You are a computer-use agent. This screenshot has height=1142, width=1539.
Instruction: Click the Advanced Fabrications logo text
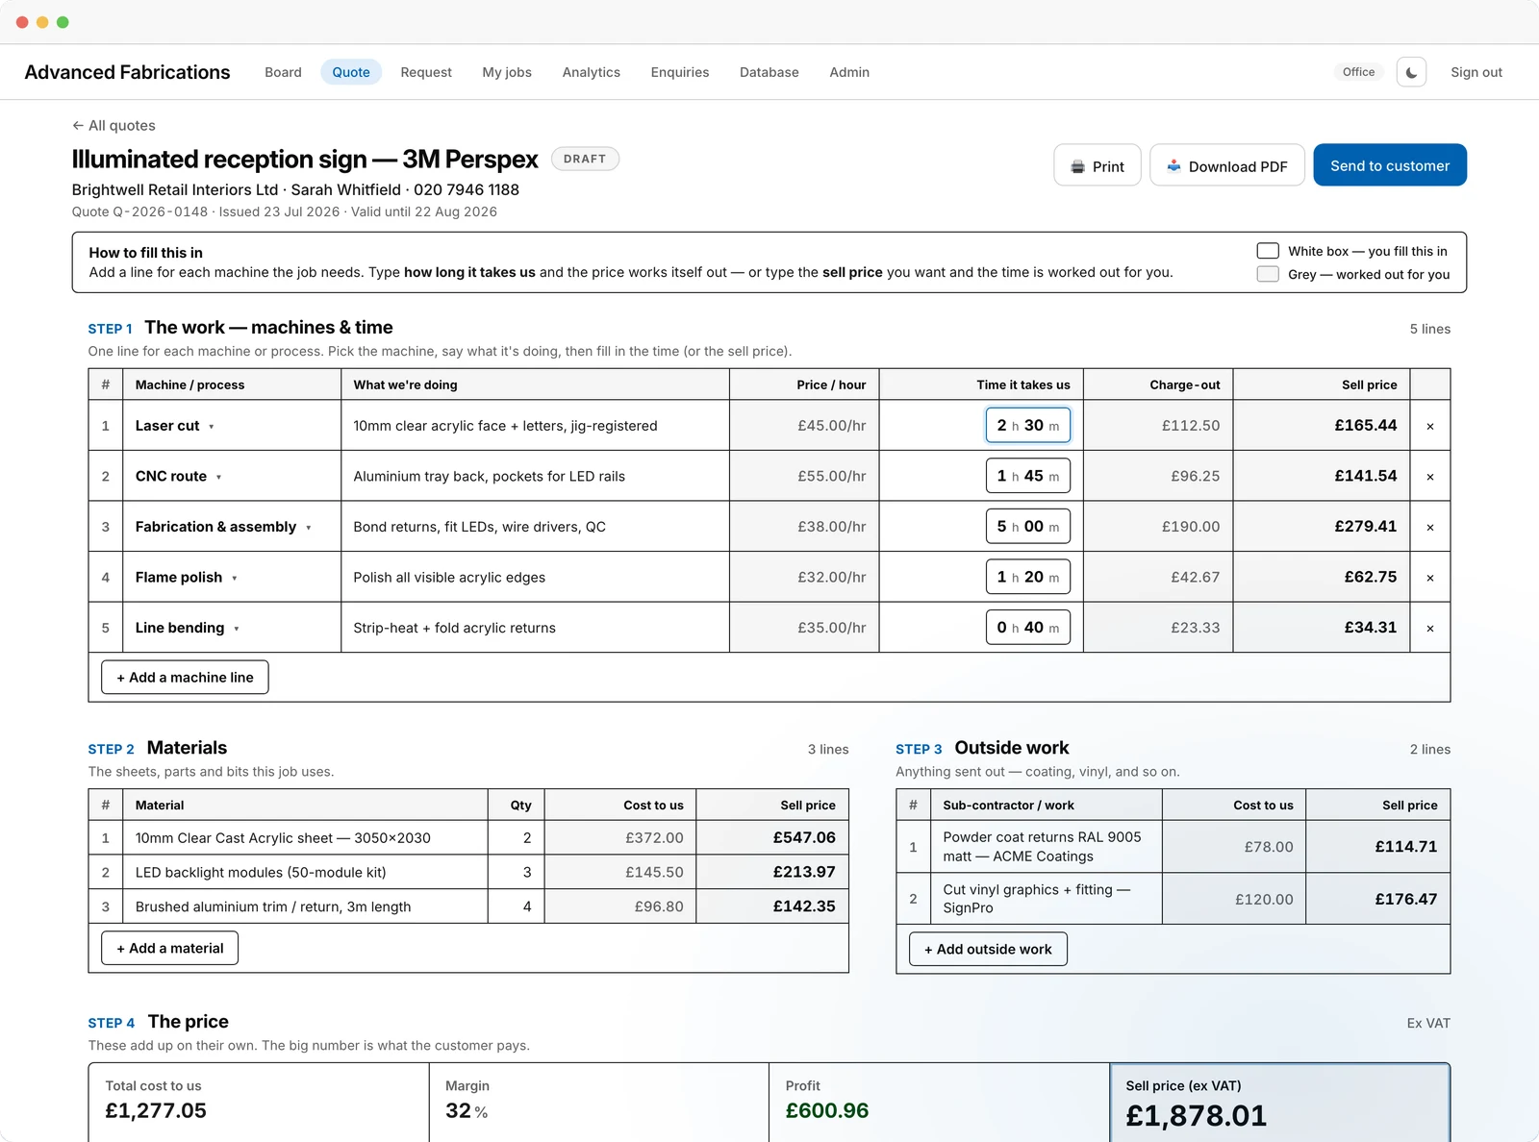tap(127, 72)
